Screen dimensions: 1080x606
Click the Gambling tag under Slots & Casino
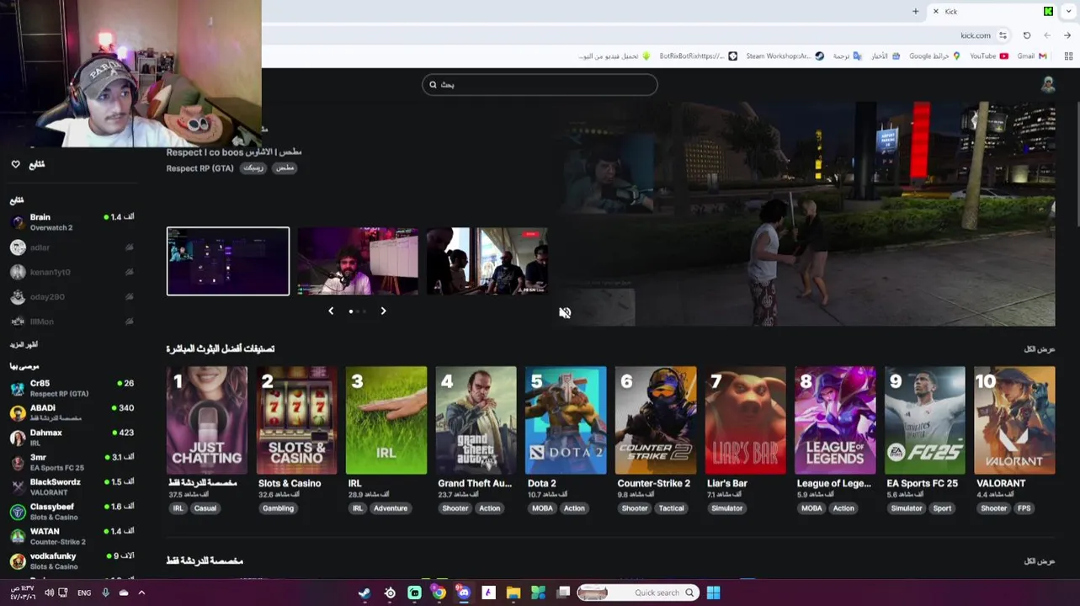click(x=278, y=508)
